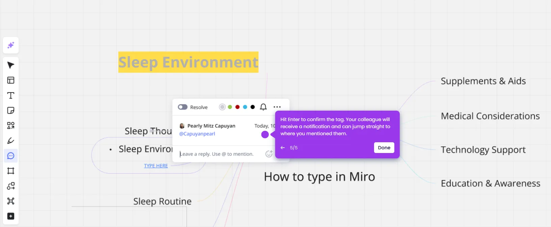Open the Miro AI sparkle tool
This screenshot has width=551, height=227.
[x=11, y=45]
